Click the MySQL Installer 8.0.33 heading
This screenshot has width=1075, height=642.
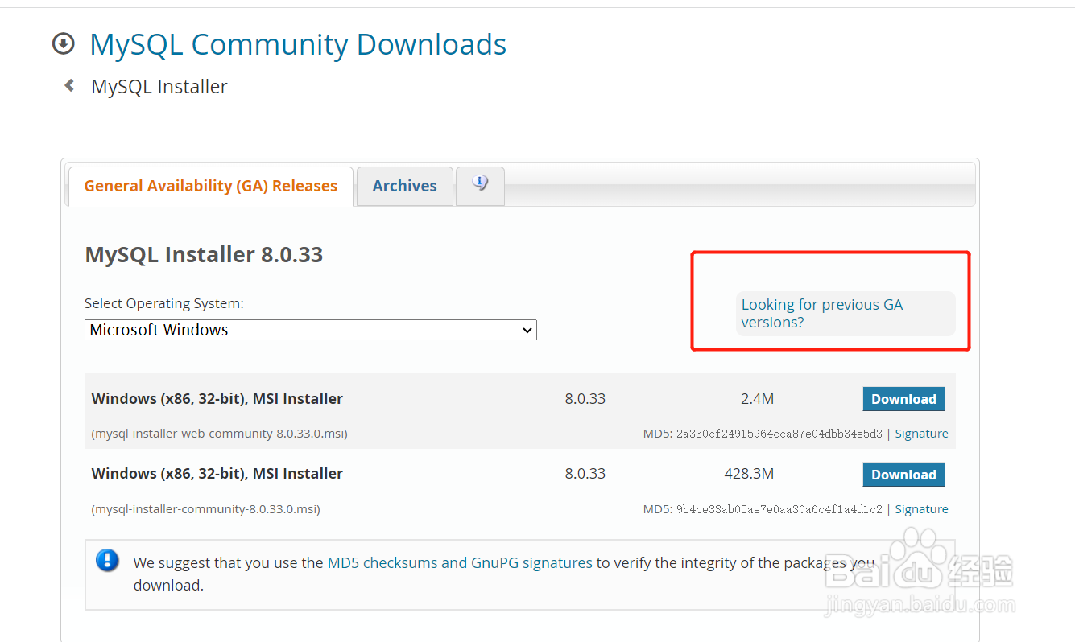(204, 255)
